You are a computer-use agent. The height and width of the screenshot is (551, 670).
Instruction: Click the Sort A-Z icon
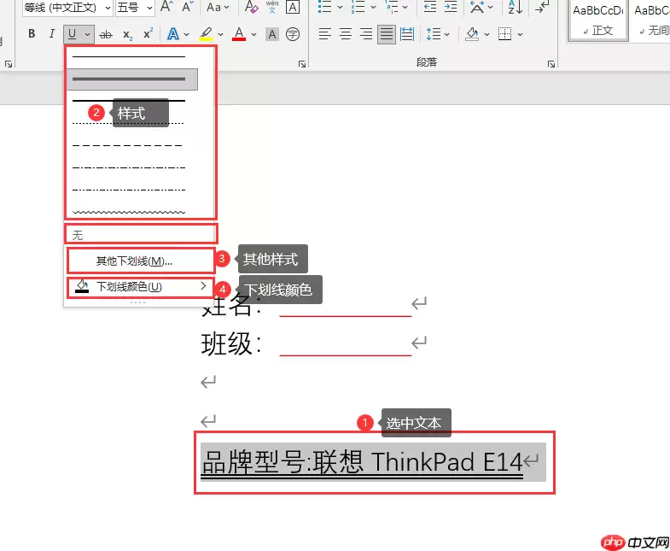tap(516, 7)
